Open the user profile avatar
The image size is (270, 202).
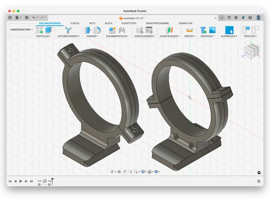pos(258,18)
